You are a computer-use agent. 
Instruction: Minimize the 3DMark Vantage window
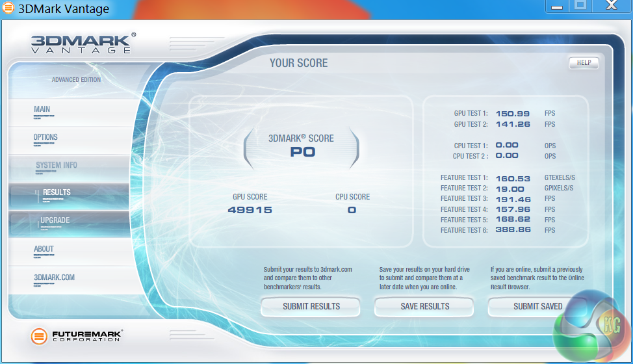pos(557,6)
